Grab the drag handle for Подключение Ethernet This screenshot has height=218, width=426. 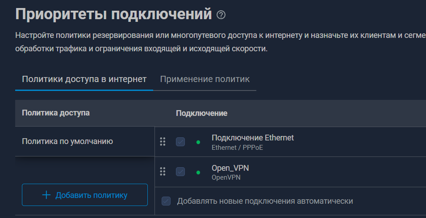(x=163, y=142)
